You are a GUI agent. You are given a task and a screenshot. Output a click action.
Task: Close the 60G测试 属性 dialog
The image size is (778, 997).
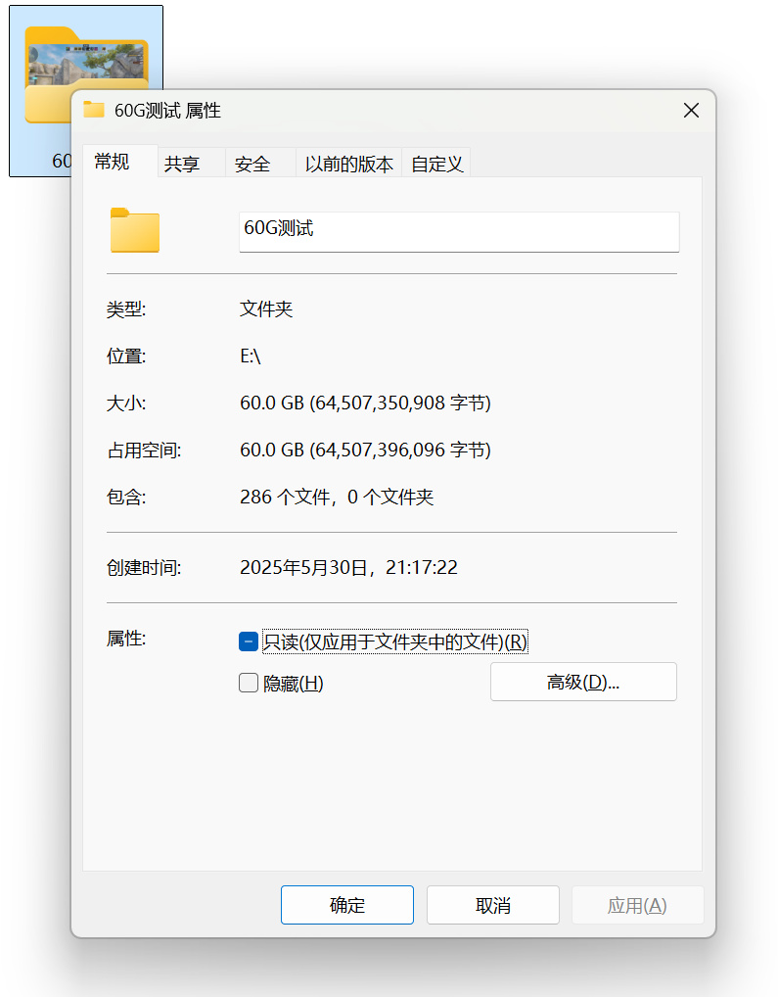pos(691,111)
